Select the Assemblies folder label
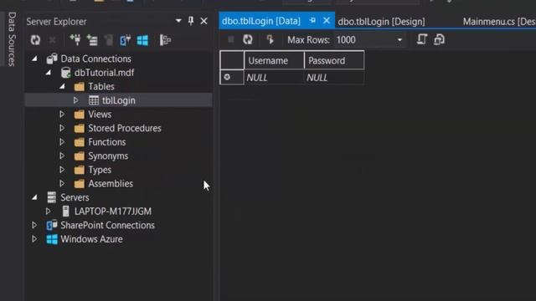Screen dimensions: 536x301 point(111,184)
